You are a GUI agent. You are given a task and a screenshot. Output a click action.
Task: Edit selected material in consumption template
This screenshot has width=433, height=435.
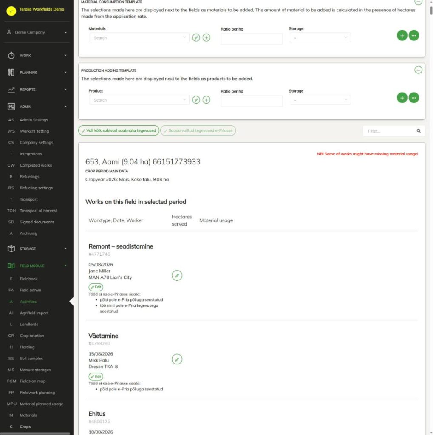tap(196, 37)
